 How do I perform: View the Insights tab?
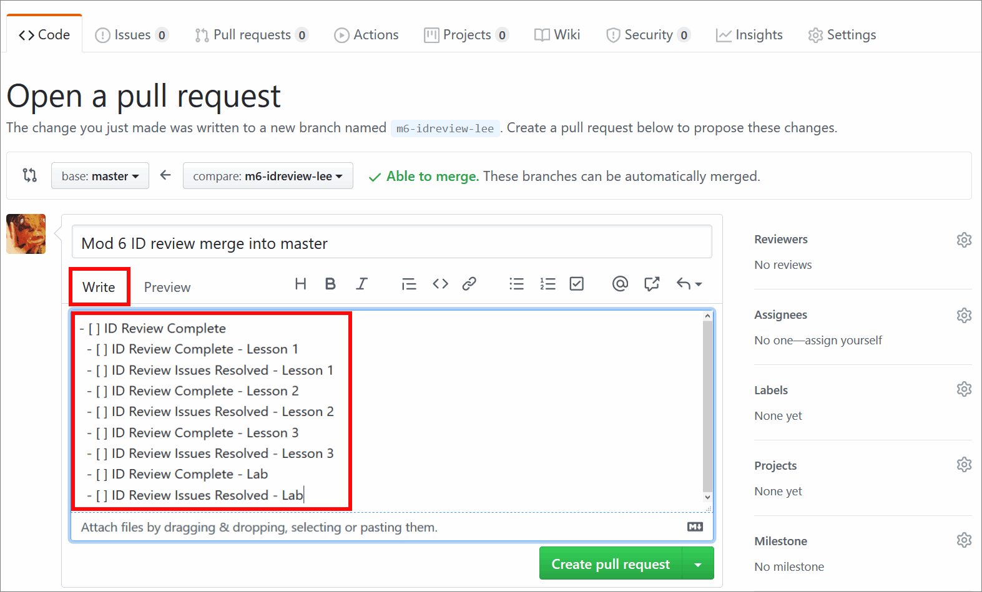point(749,35)
